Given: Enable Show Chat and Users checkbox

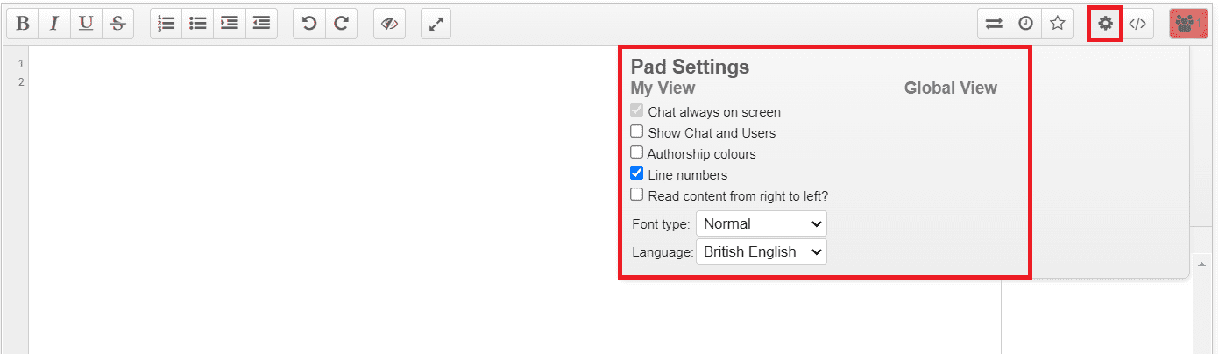Looking at the screenshot, I should (637, 131).
